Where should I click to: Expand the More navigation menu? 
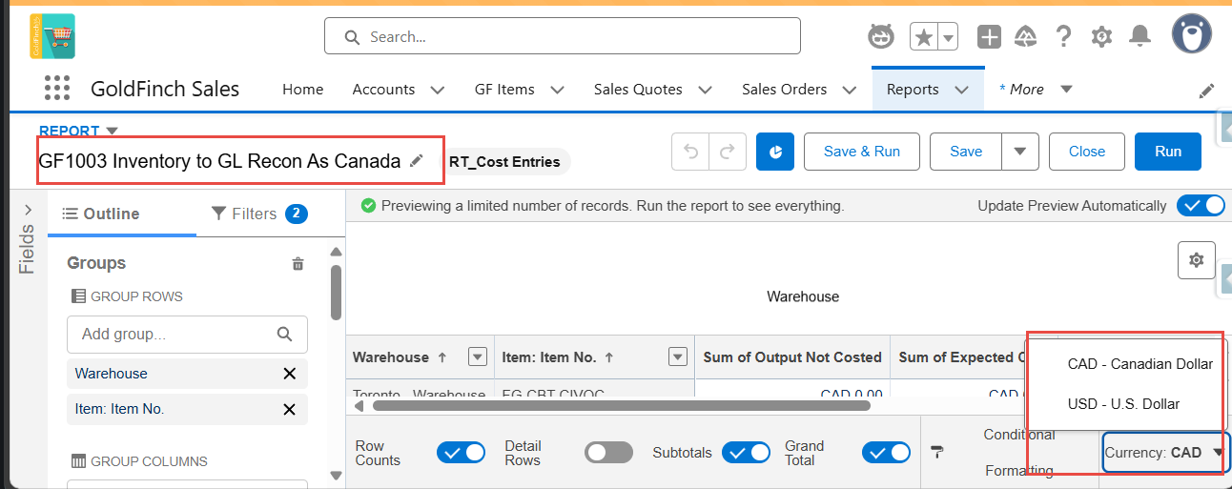pos(1067,89)
